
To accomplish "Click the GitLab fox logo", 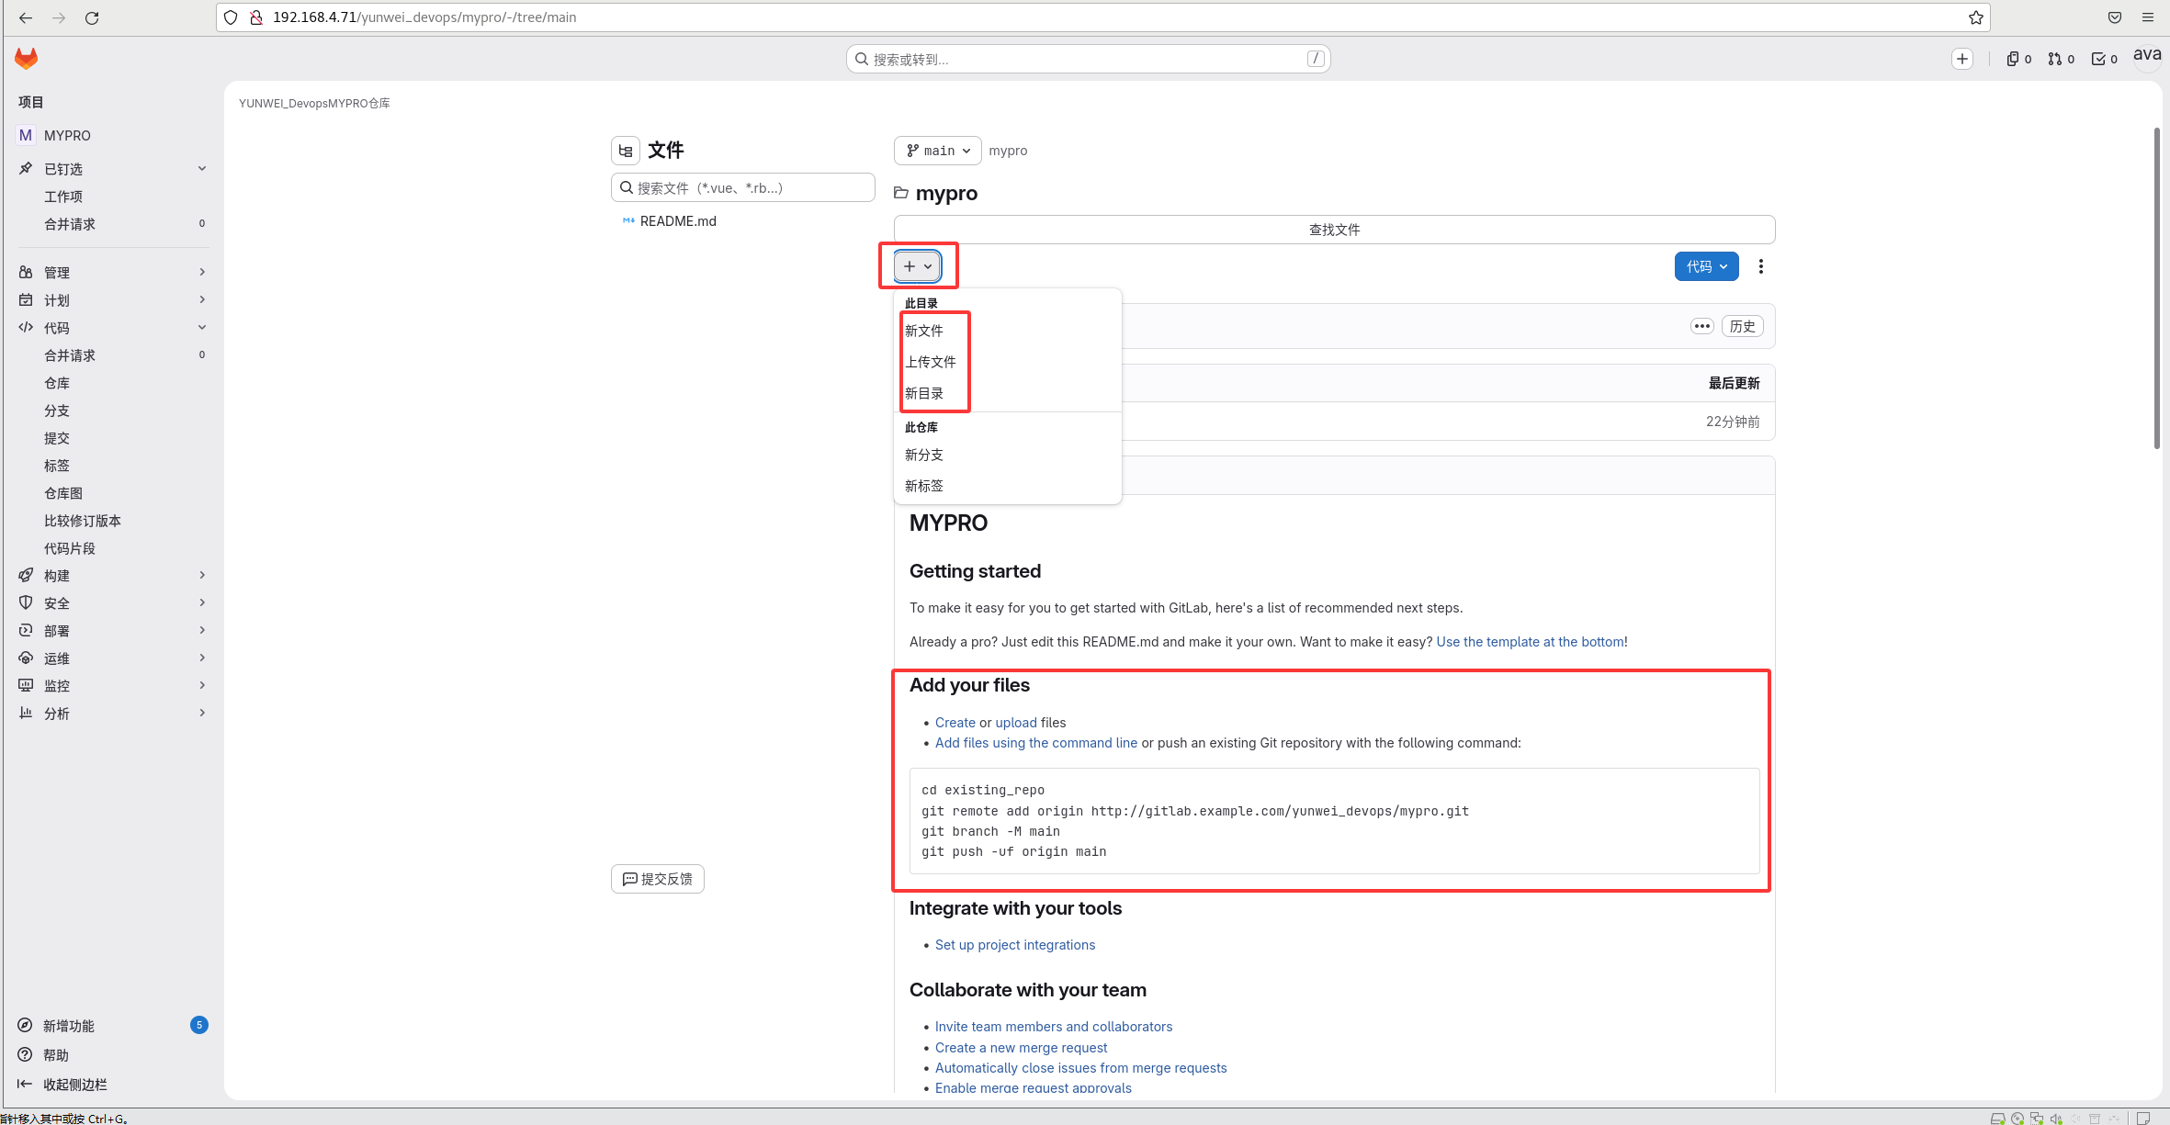I will [26, 59].
